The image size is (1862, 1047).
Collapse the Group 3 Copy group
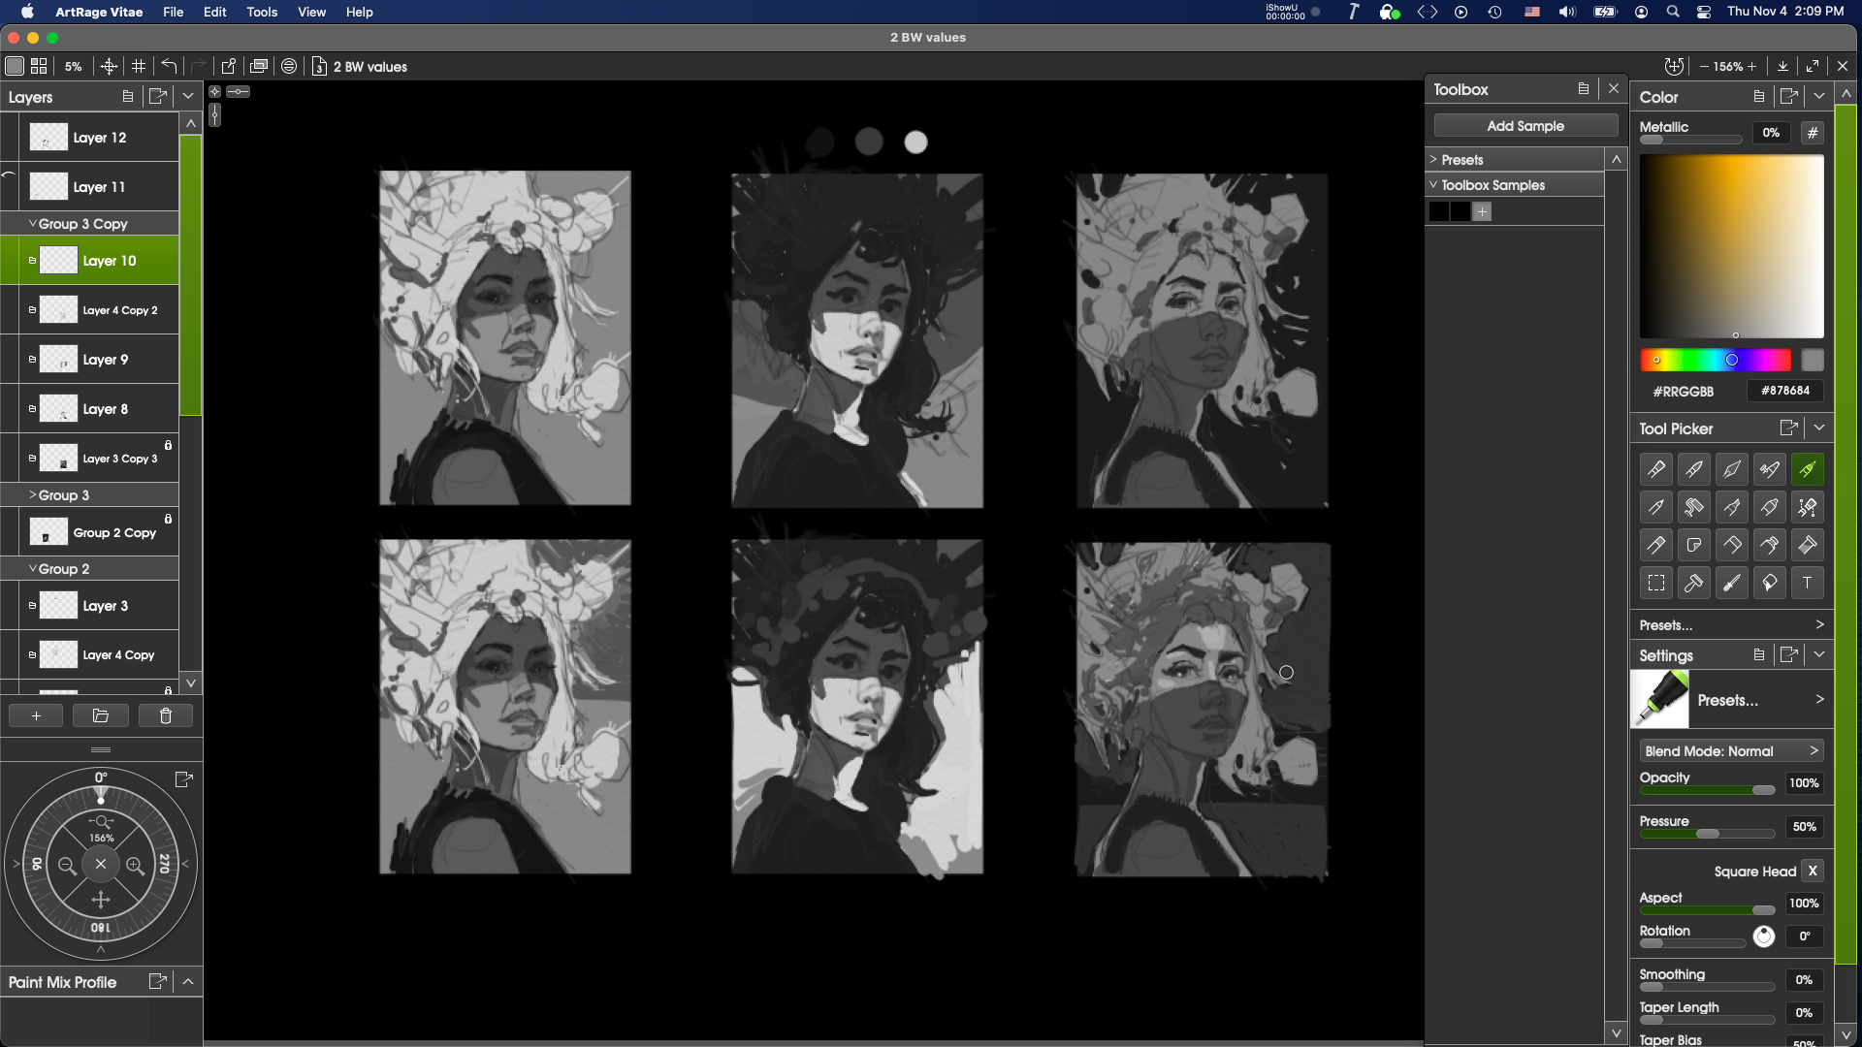pyautogui.click(x=32, y=223)
